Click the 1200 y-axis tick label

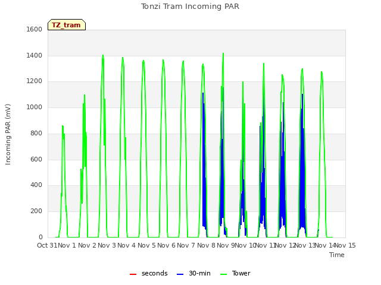(35, 81)
